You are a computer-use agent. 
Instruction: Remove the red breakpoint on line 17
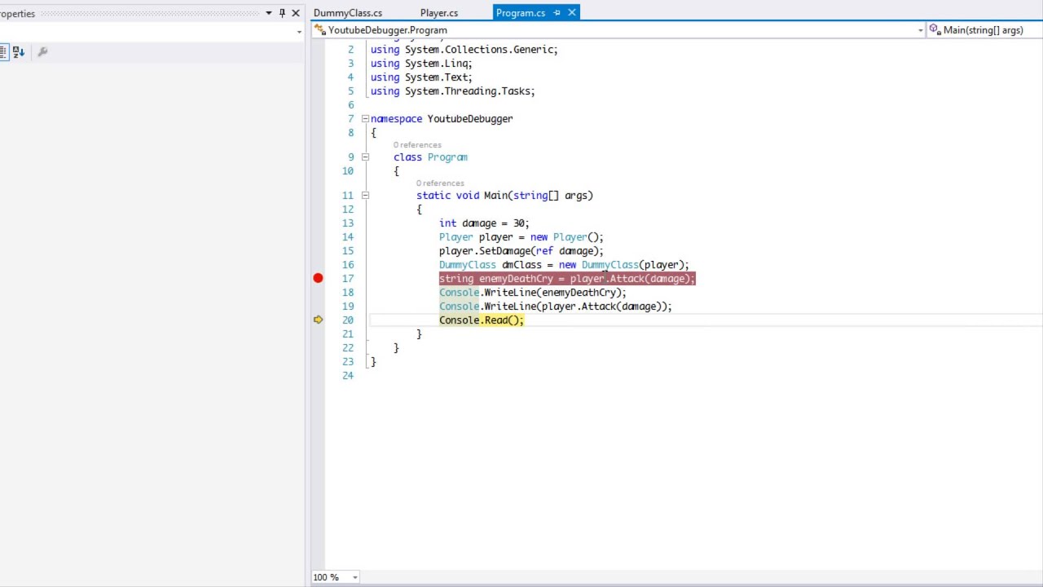[318, 279]
